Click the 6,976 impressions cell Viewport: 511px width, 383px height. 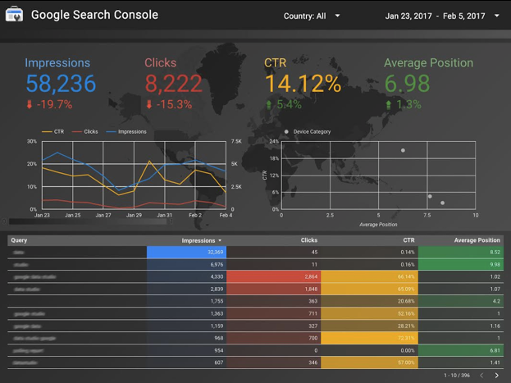[x=187, y=265]
